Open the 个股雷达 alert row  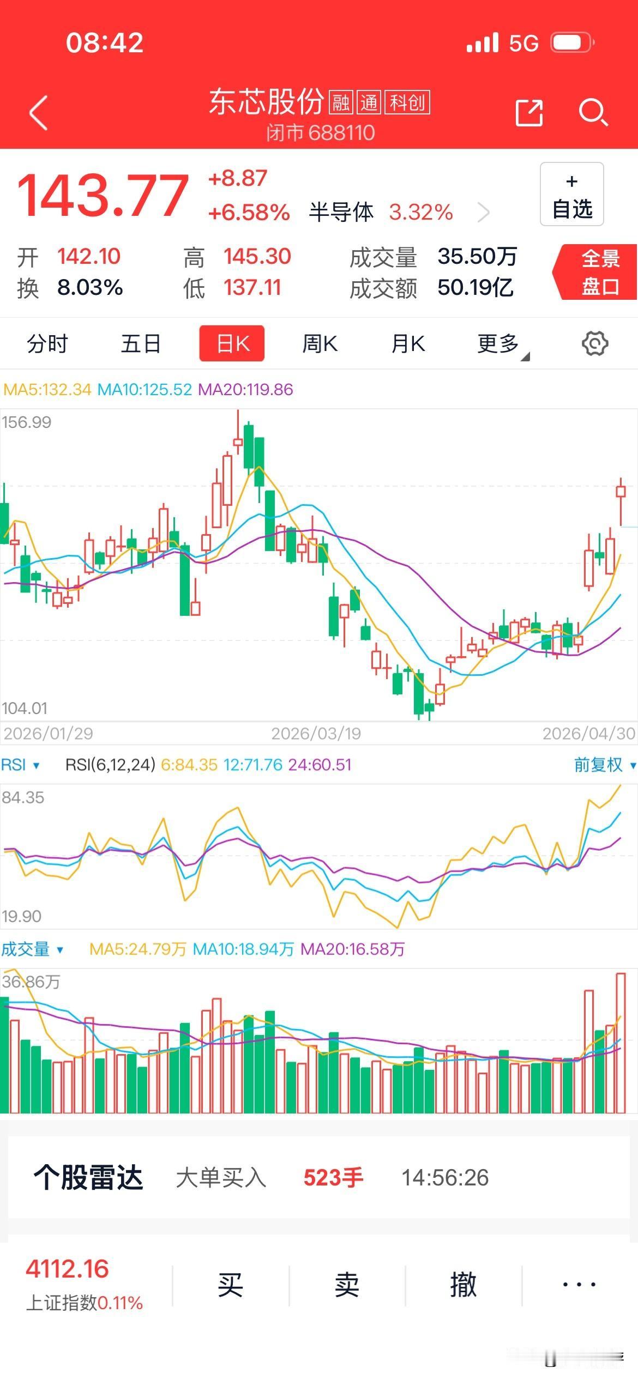point(319,1177)
